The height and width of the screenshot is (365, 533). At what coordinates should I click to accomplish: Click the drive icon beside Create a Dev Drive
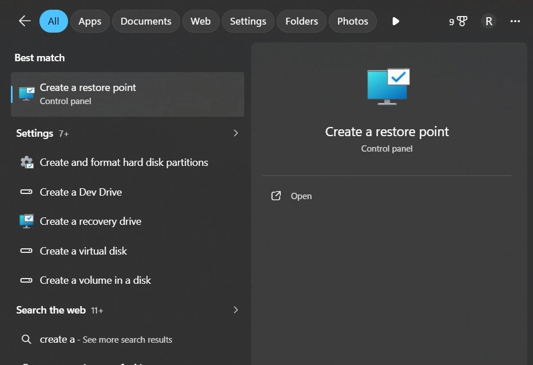pyautogui.click(x=26, y=192)
